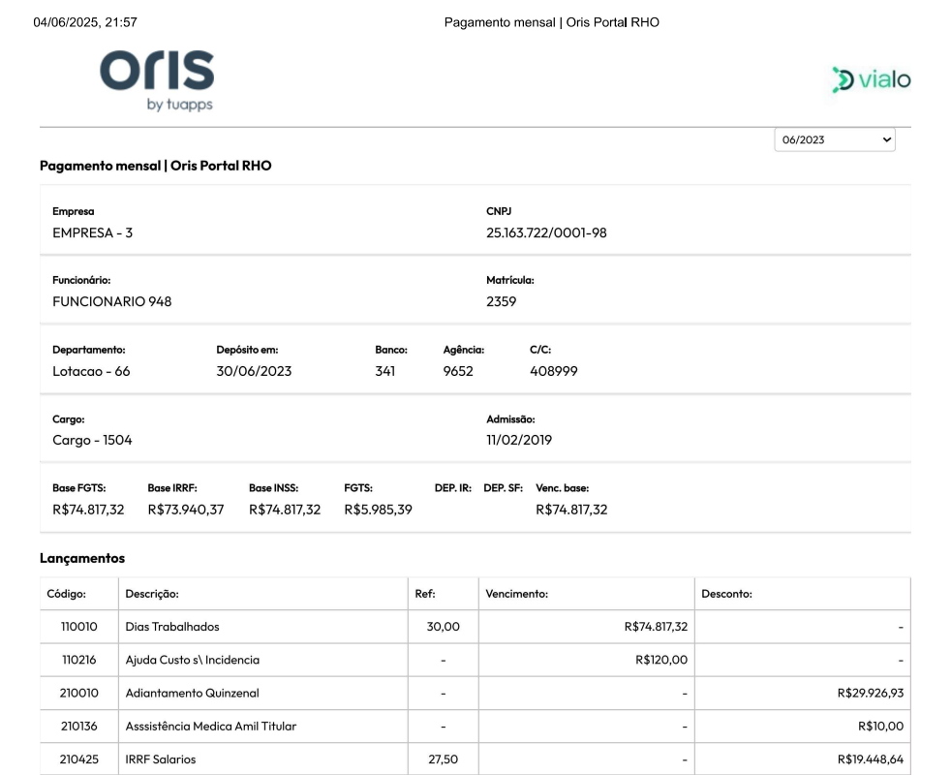
Task: Click the Base INSS label
Action: pyautogui.click(x=273, y=488)
